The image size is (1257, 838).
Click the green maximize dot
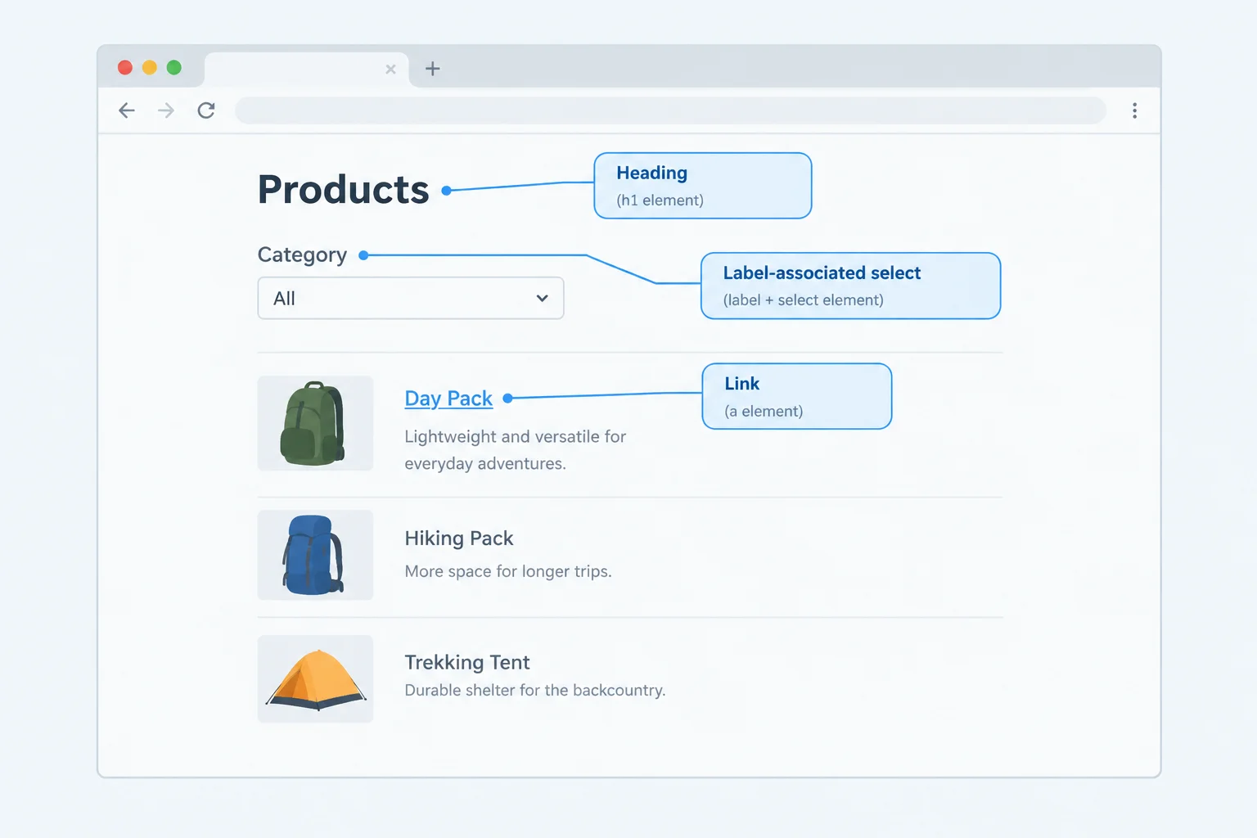174,67
